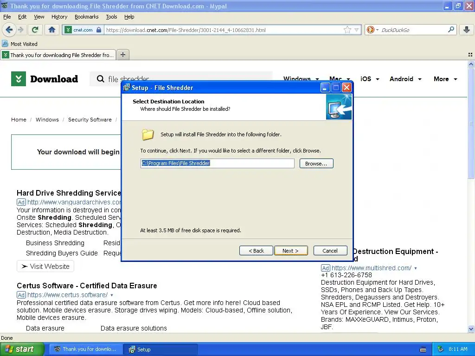The image size is (475, 356).
Task: Open the Windows Start button
Action: point(22,349)
